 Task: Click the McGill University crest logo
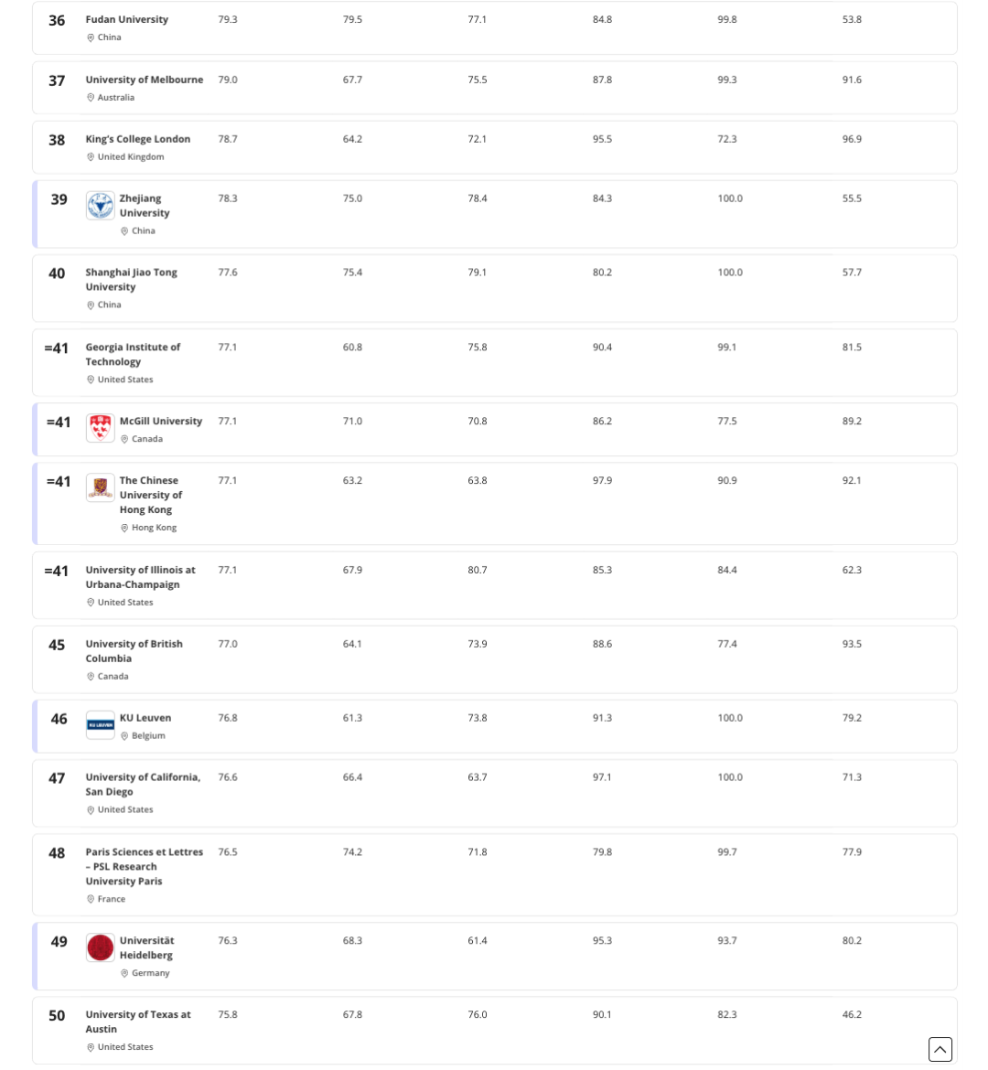coord(100,428)
